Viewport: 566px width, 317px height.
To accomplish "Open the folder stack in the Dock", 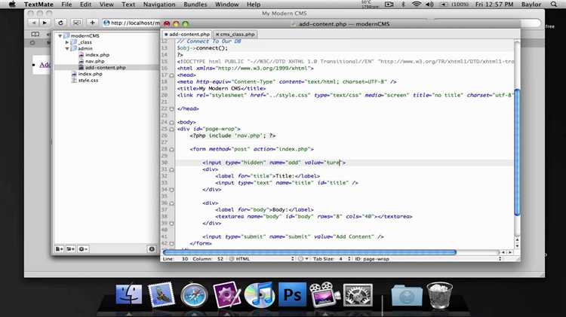I will click(407, 296).
